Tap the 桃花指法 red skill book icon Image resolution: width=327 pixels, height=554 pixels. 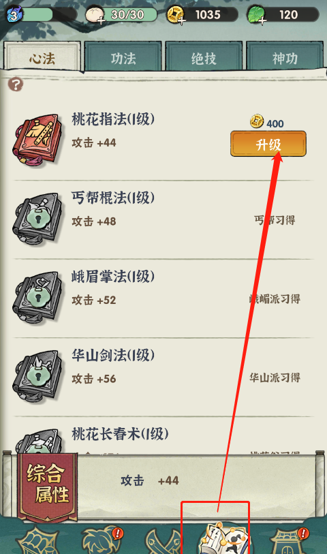tap(35, 138)
